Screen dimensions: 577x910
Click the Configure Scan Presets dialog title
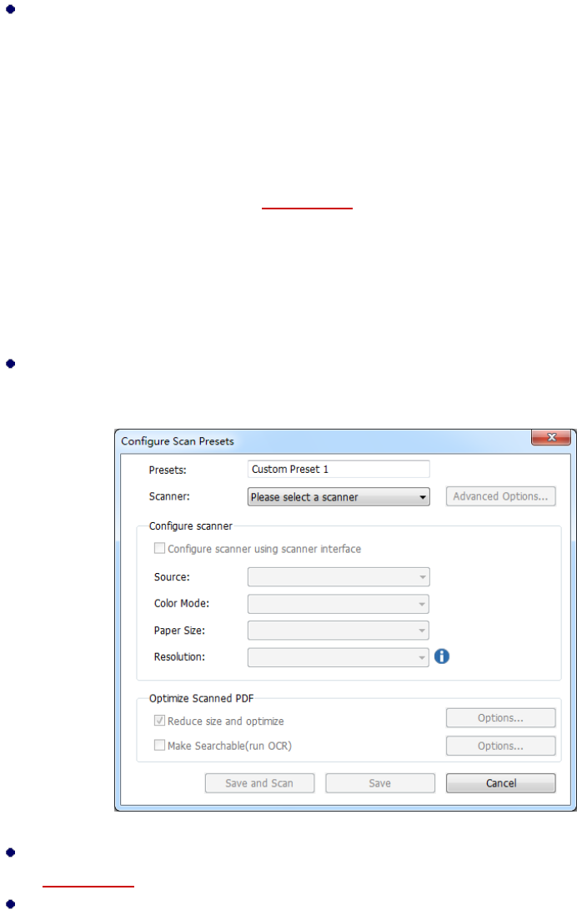178,441
